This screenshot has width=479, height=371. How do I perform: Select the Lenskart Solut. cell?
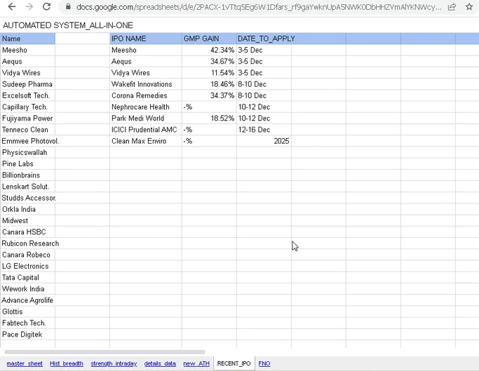[27, 187]
